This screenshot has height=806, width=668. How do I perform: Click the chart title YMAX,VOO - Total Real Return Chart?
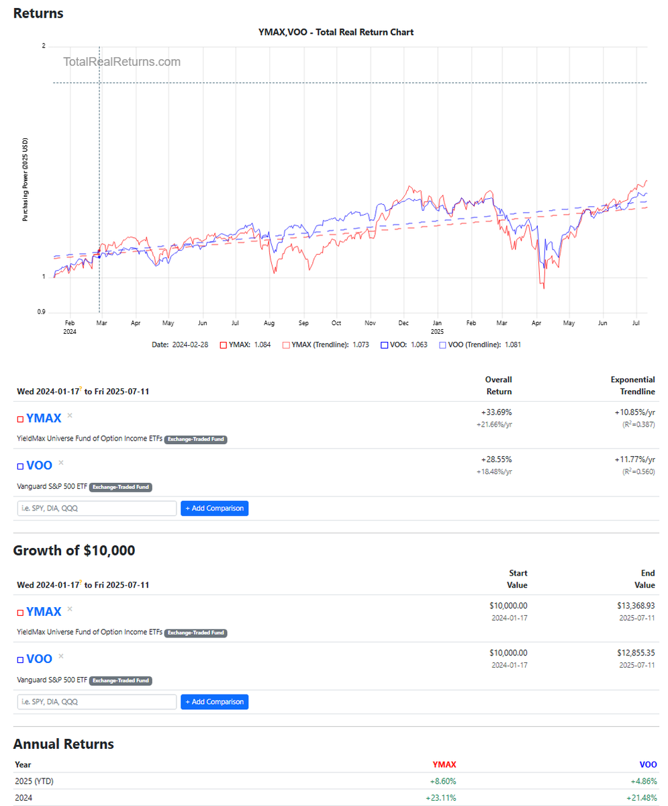coord(336,32)
